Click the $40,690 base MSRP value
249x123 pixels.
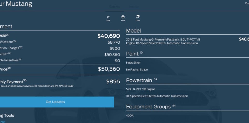point(109,36)
